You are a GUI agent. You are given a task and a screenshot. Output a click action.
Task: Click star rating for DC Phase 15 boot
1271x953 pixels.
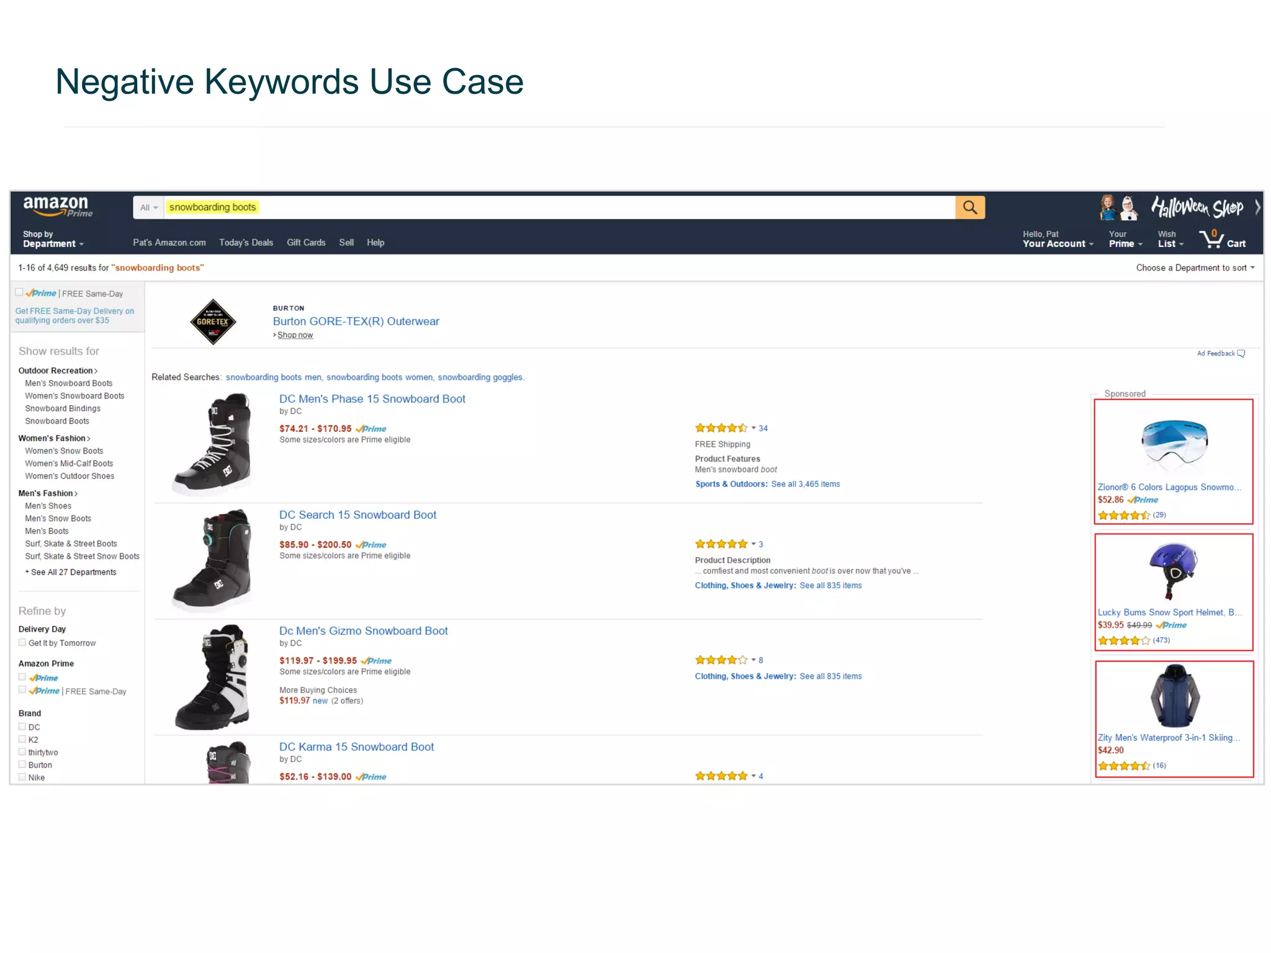[721, 428]
